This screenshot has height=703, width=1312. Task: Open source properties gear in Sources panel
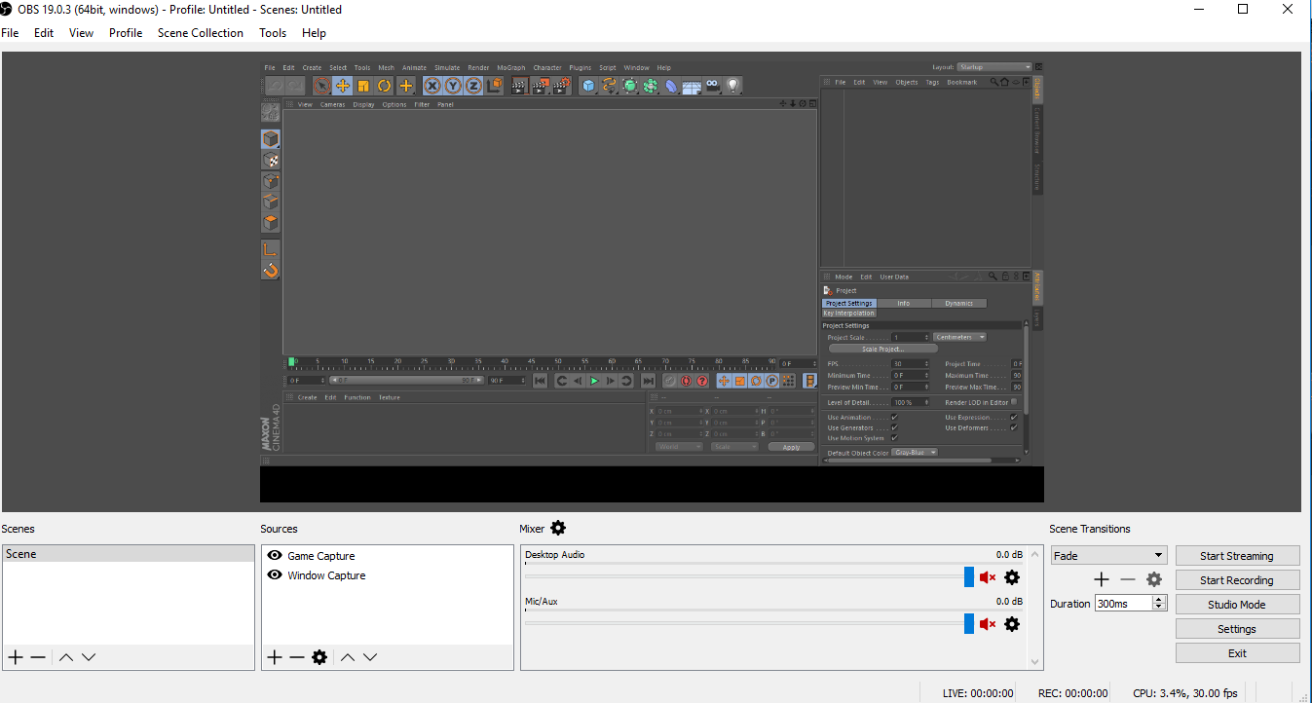pos(319,657)
